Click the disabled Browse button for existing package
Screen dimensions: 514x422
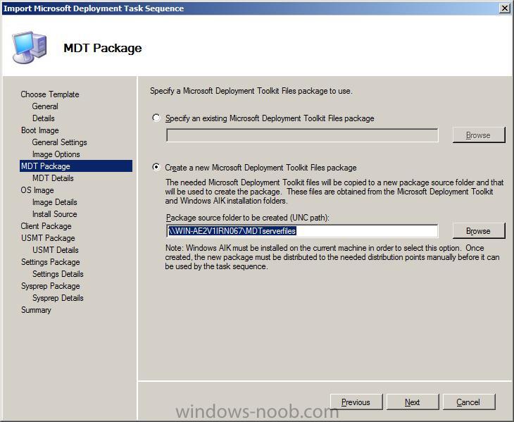coord(478,135)
